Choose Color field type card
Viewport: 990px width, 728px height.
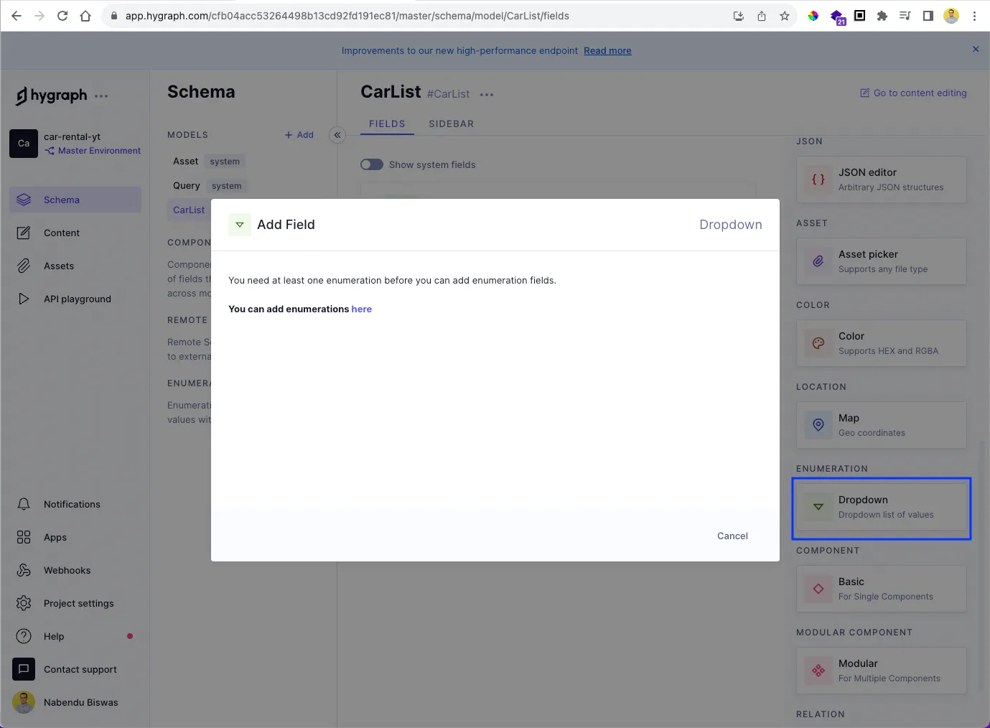coord(882,343)
